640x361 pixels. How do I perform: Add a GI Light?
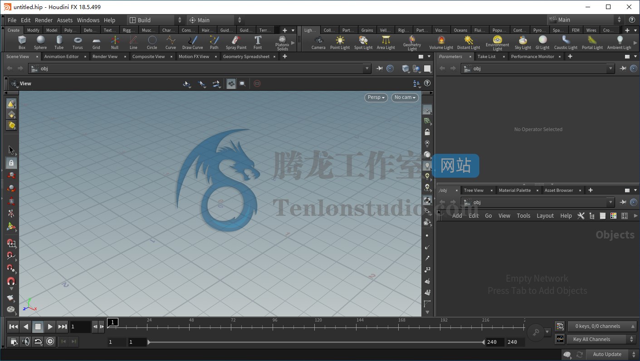[542, 42]
